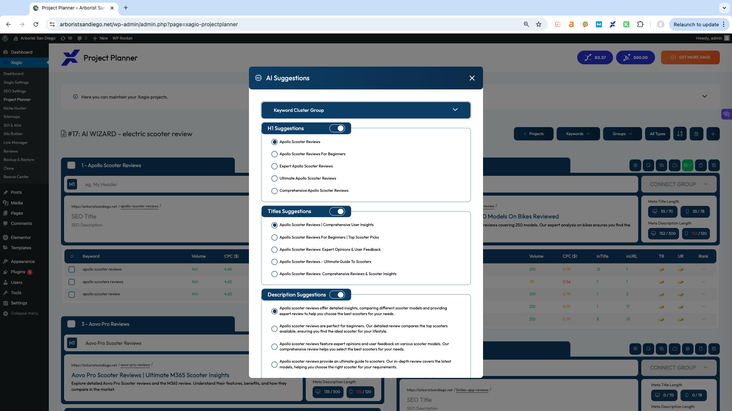This screenshot has width=732, height=411.
Task: Select description 'feature expert opinions and user feedback'
Action: click(x=274, y=347)
